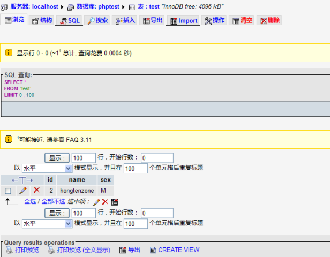Delete the hongtenzone row with the red X
This screenshot has width=330, height=257.
coord(36,191)
